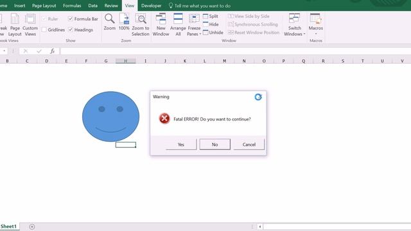Click View Side by Side
411x231 pixels.
point(249,16)
